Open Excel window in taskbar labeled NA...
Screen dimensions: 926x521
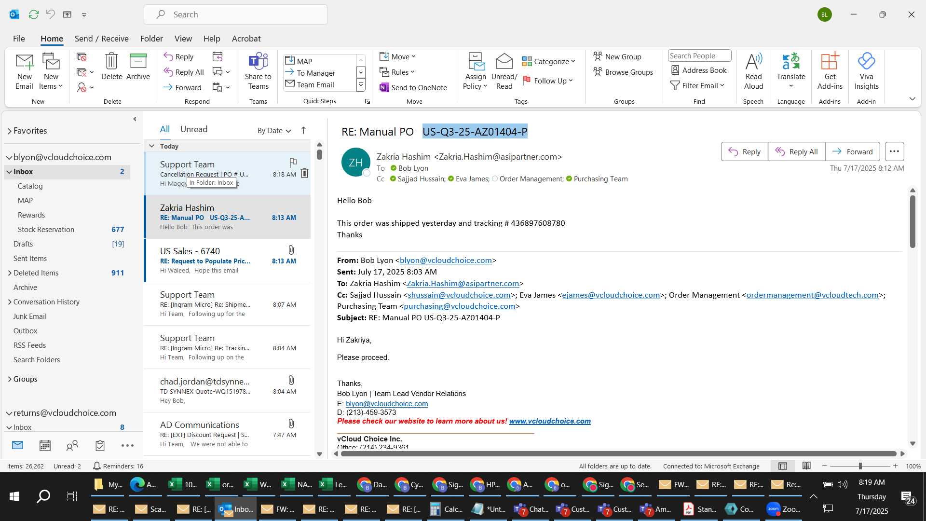tap(297, 484)
